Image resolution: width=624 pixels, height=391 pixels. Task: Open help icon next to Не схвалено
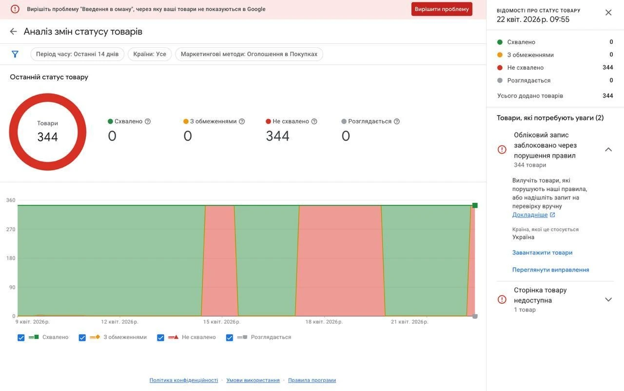(x=314, y=121)
